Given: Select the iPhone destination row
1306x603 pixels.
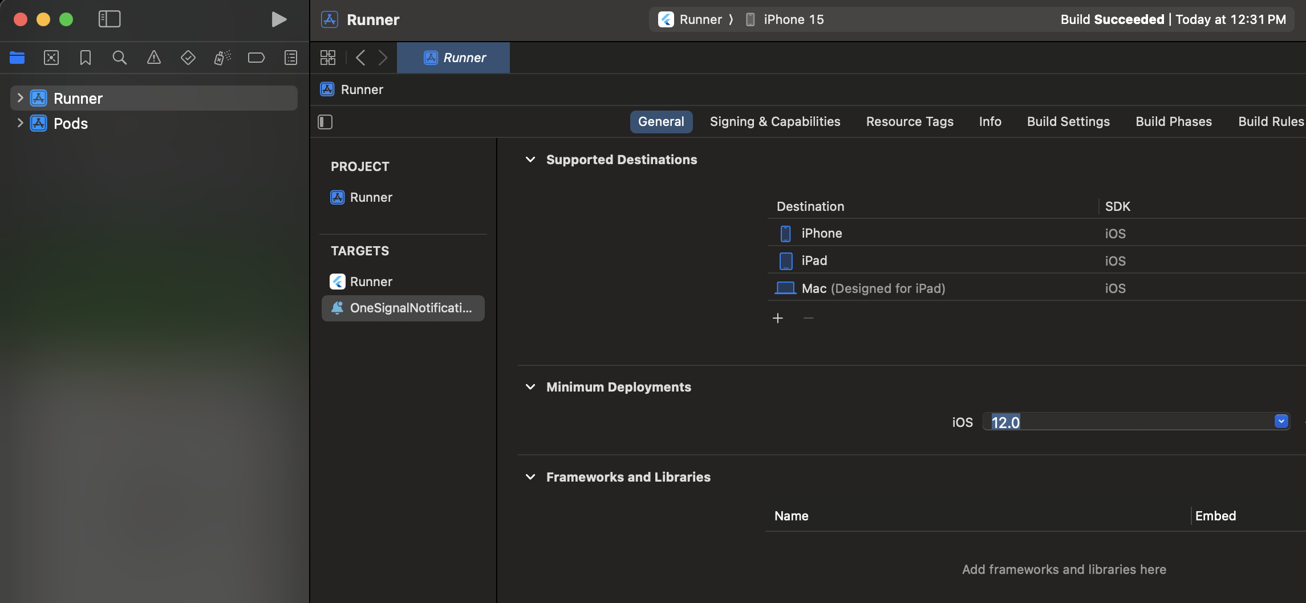Looking at the screenshot, I should tap(1036, 233).
